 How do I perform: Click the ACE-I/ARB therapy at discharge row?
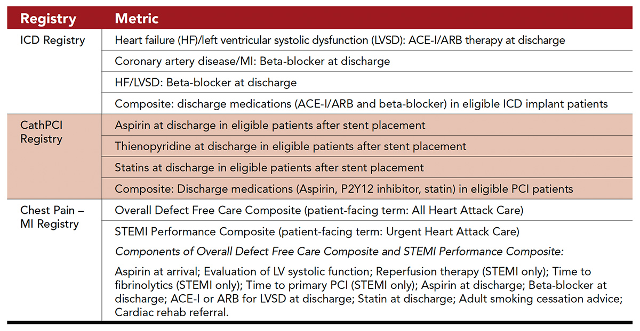pyautogui.click(x=340, y=40)
